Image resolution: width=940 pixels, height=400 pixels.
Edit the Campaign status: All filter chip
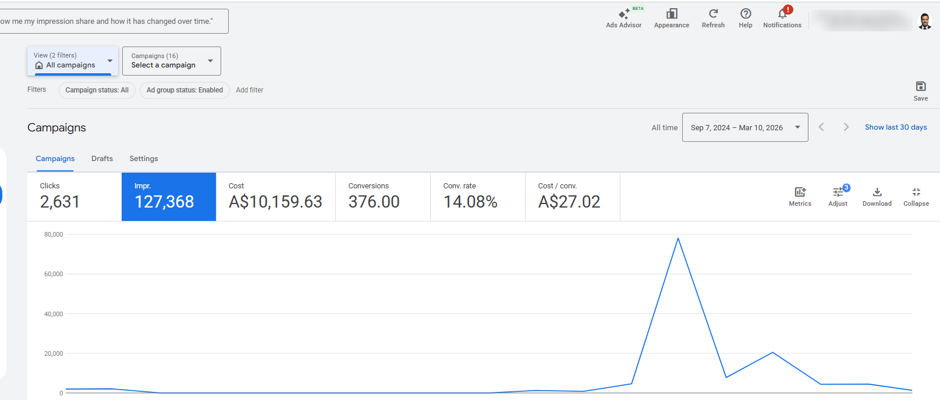[x=97, y=90]
